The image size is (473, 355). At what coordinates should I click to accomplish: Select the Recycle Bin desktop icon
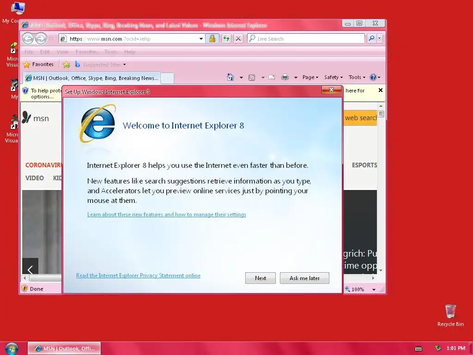tap(450, 315)
